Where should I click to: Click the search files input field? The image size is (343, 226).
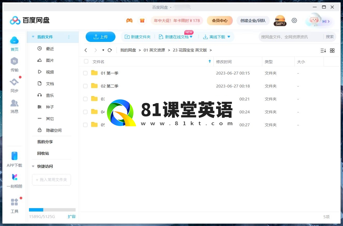pos(291,37)
